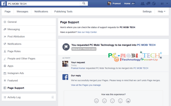Viewport: 171px width, 106px height.
Task: Click the Messaging chat bubbles icon
Action: pos(5,29)
